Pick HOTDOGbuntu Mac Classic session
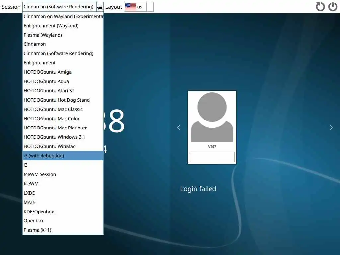 [63, 110]
